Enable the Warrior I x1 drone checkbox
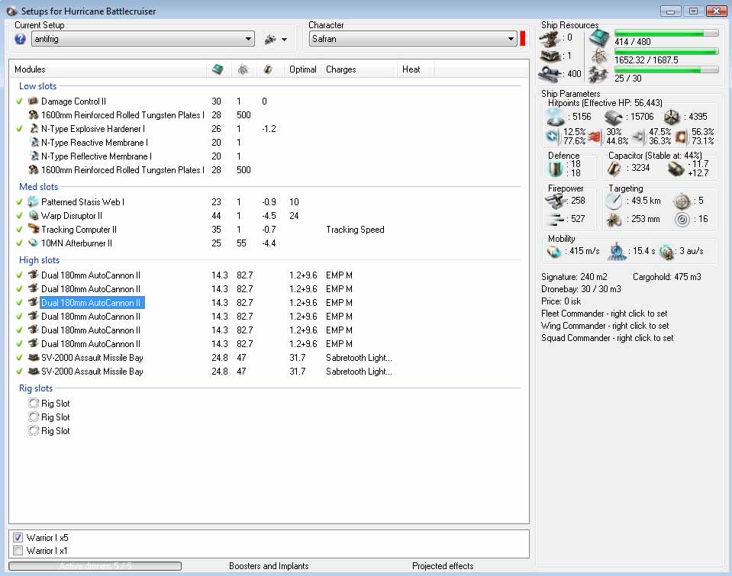Image resolution: width=732 pixels, height=576 pixels. [18, 551]
